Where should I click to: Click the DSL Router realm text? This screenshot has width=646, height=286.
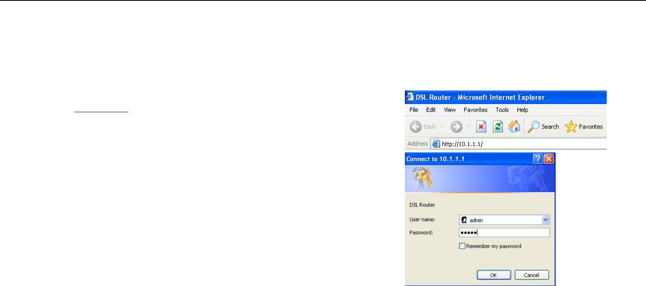422,205
